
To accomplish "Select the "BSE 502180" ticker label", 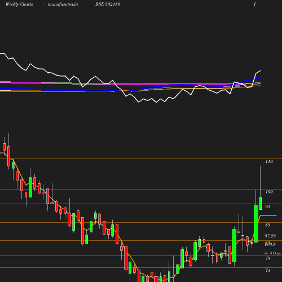I will (x=108, y=4).
